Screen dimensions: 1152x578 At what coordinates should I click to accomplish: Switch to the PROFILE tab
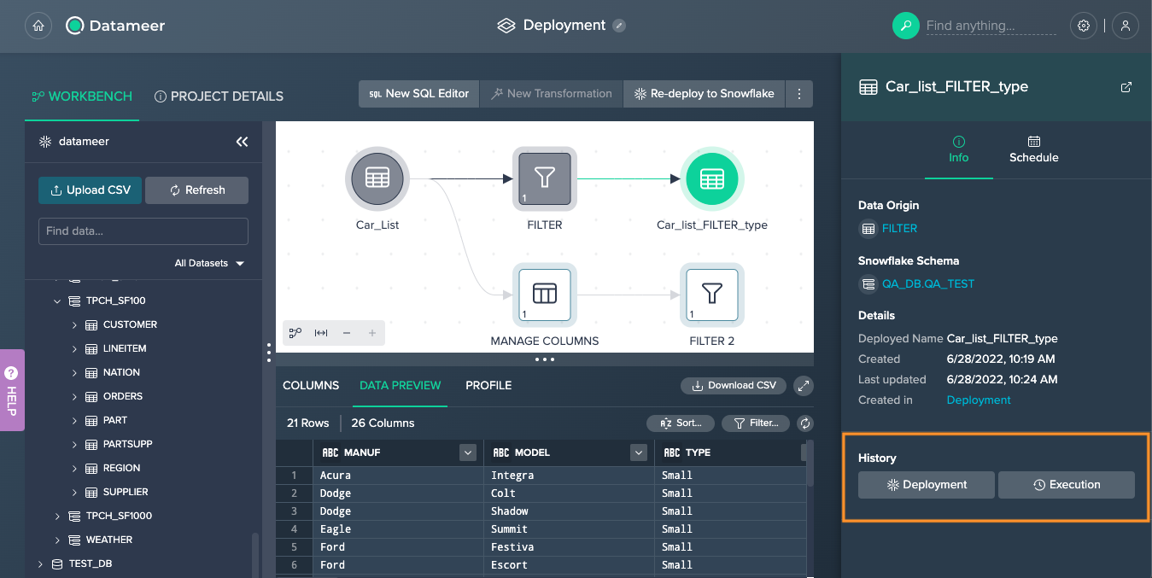pos(488,385)
